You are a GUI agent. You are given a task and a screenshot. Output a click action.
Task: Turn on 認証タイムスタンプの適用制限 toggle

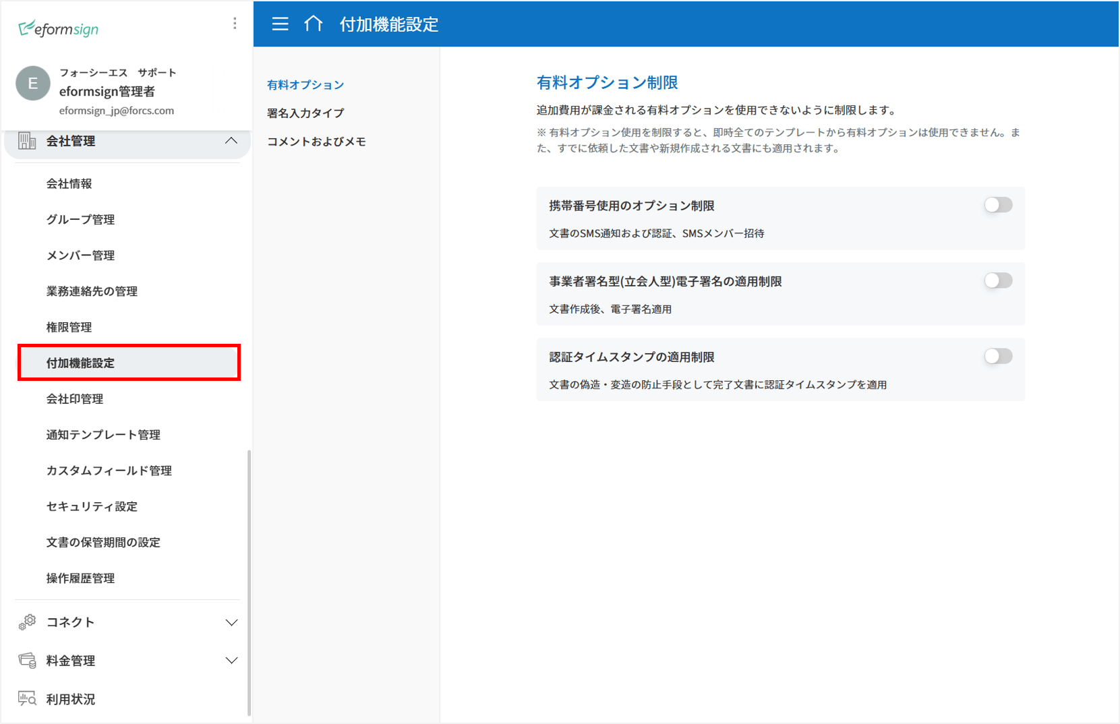998,356
